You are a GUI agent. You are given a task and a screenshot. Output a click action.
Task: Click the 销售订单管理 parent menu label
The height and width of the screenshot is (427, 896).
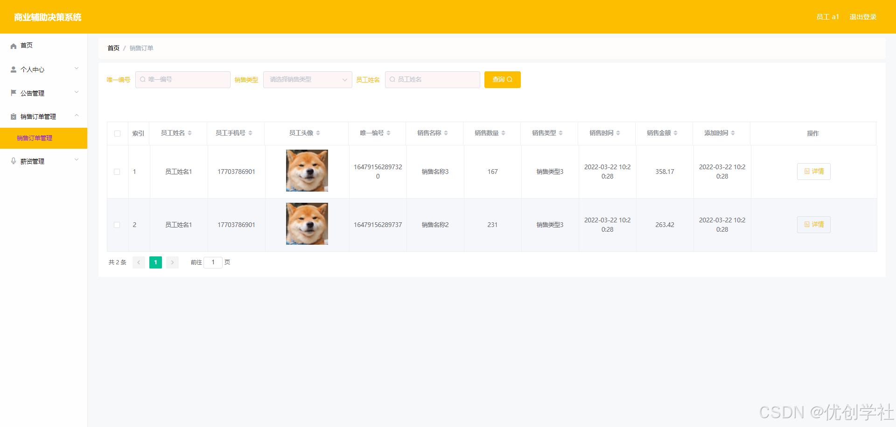coord(38,117)
